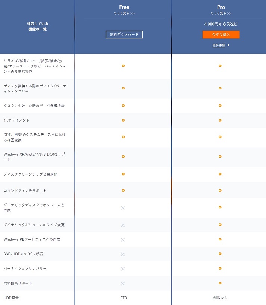The height and width of the screenshot is (305, 266).
Task: Click Free X mark for Windows PEブートディスクの作成
Action: click(x=123, y=240)
